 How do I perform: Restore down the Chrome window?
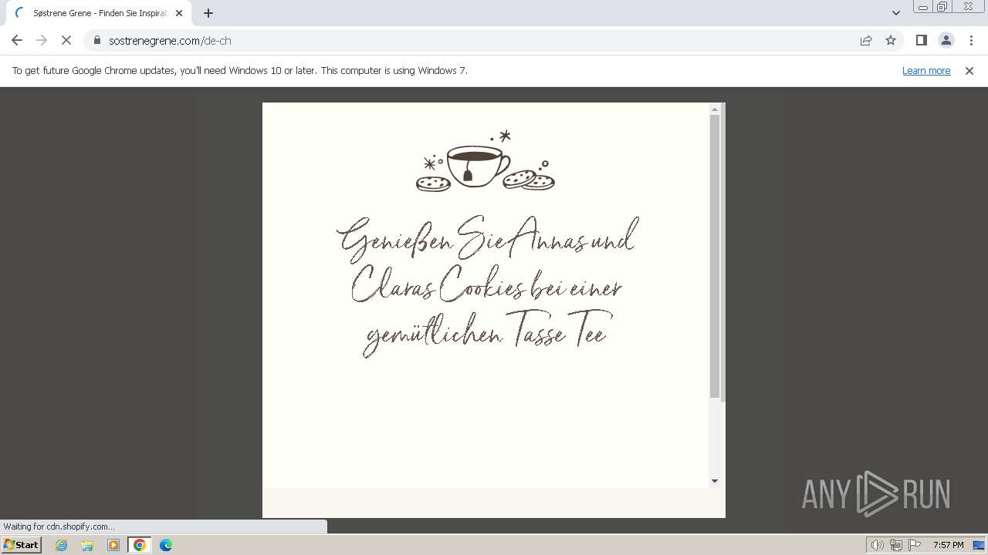pos(942,7)
